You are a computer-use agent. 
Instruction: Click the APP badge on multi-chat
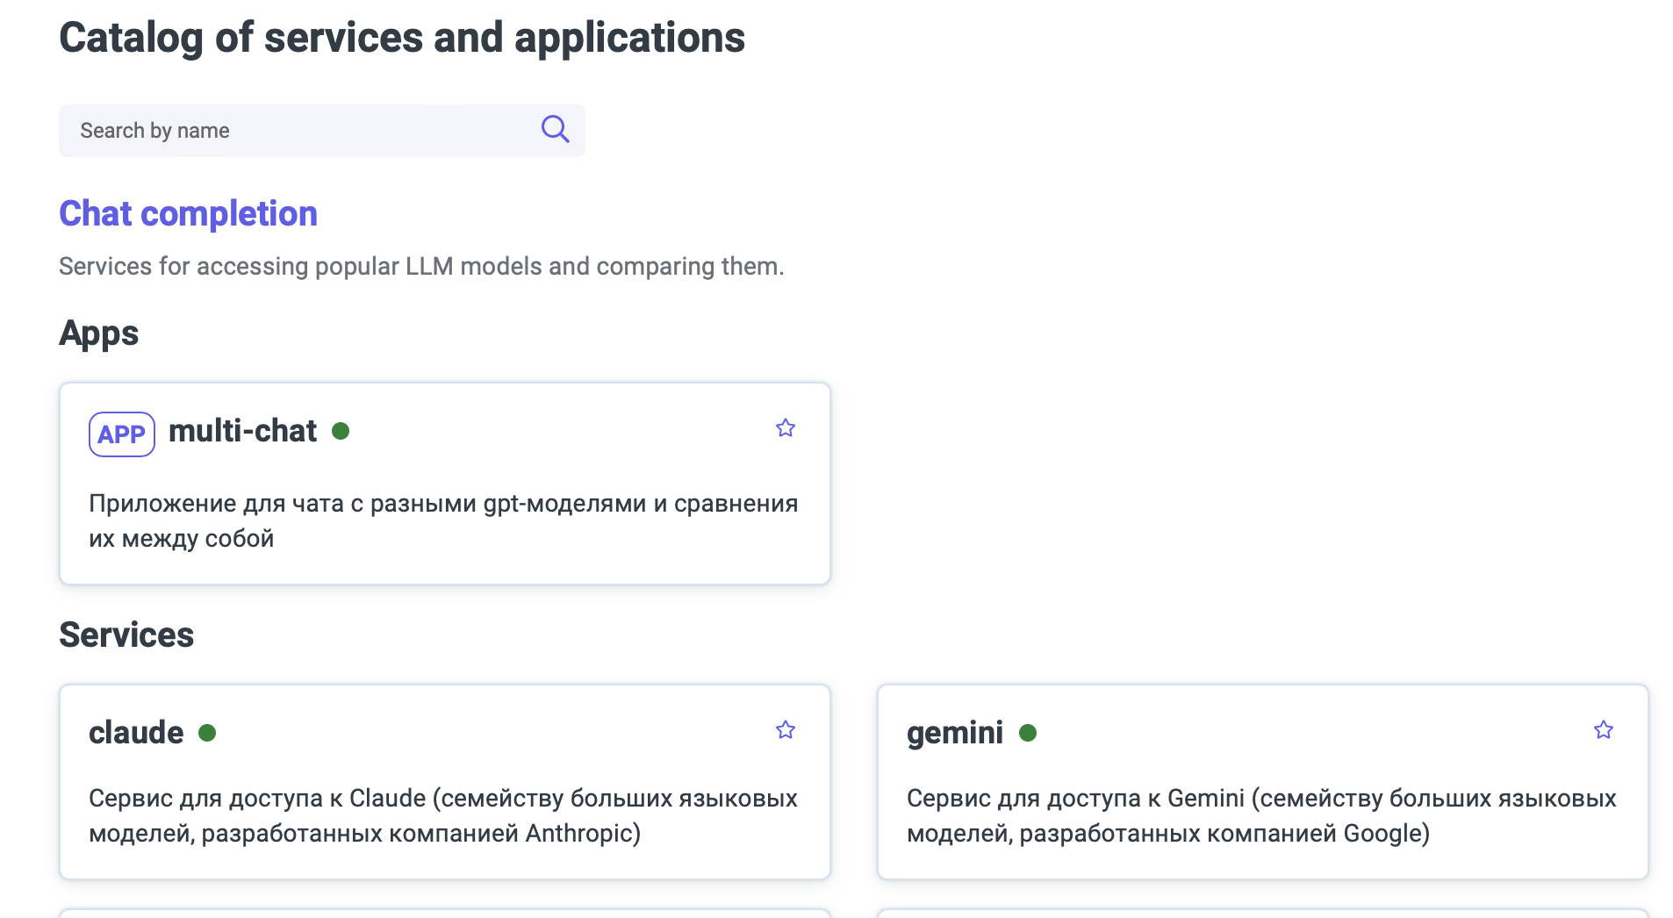click(122, 434)
